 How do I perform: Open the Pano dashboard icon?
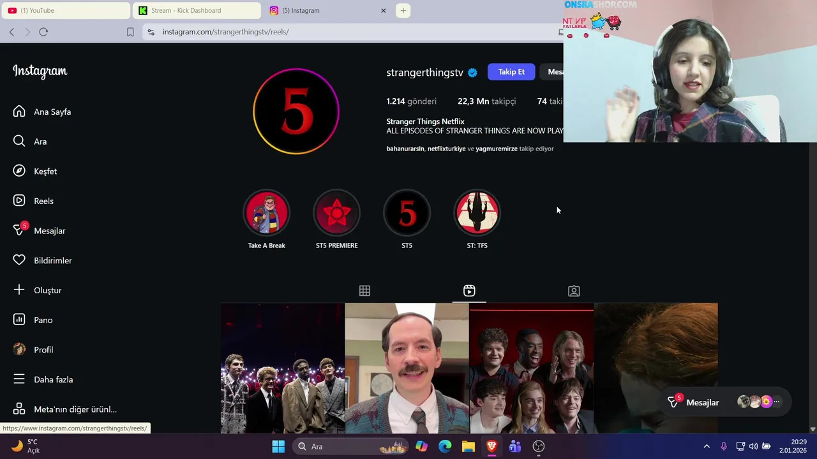(19, 319)
